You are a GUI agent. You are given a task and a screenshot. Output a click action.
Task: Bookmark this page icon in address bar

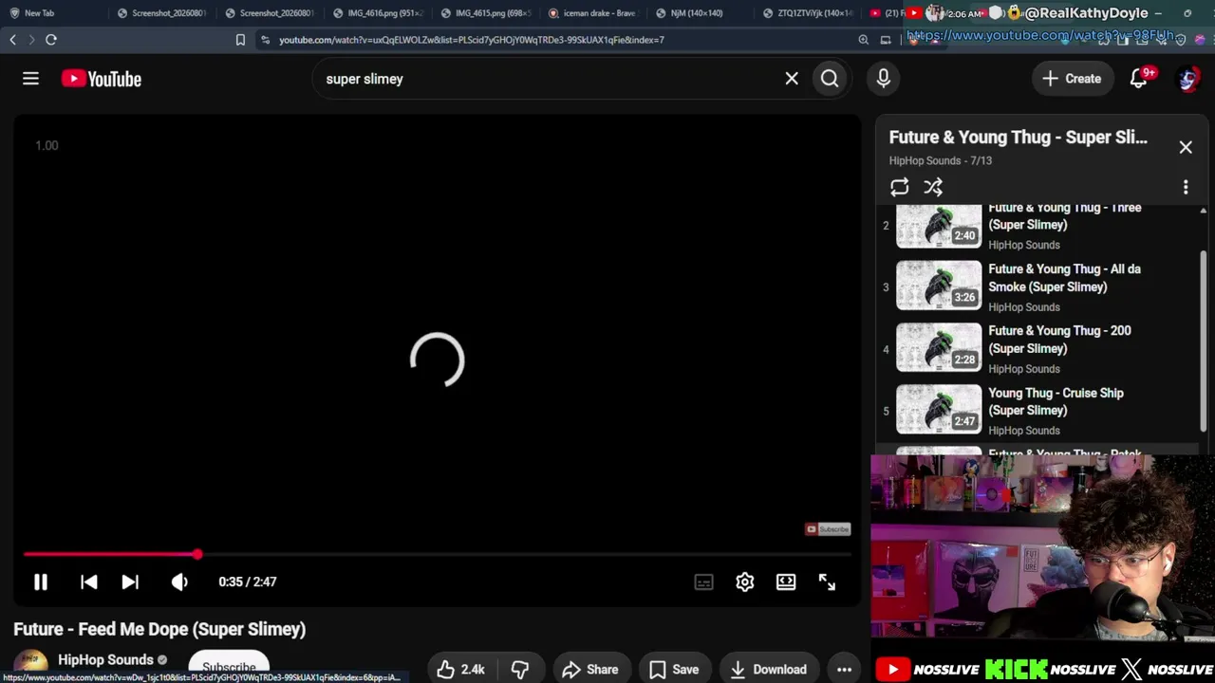240,40
